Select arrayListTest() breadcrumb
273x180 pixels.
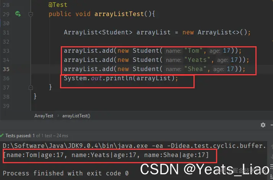pyautogui.click(x=76, y=116)
